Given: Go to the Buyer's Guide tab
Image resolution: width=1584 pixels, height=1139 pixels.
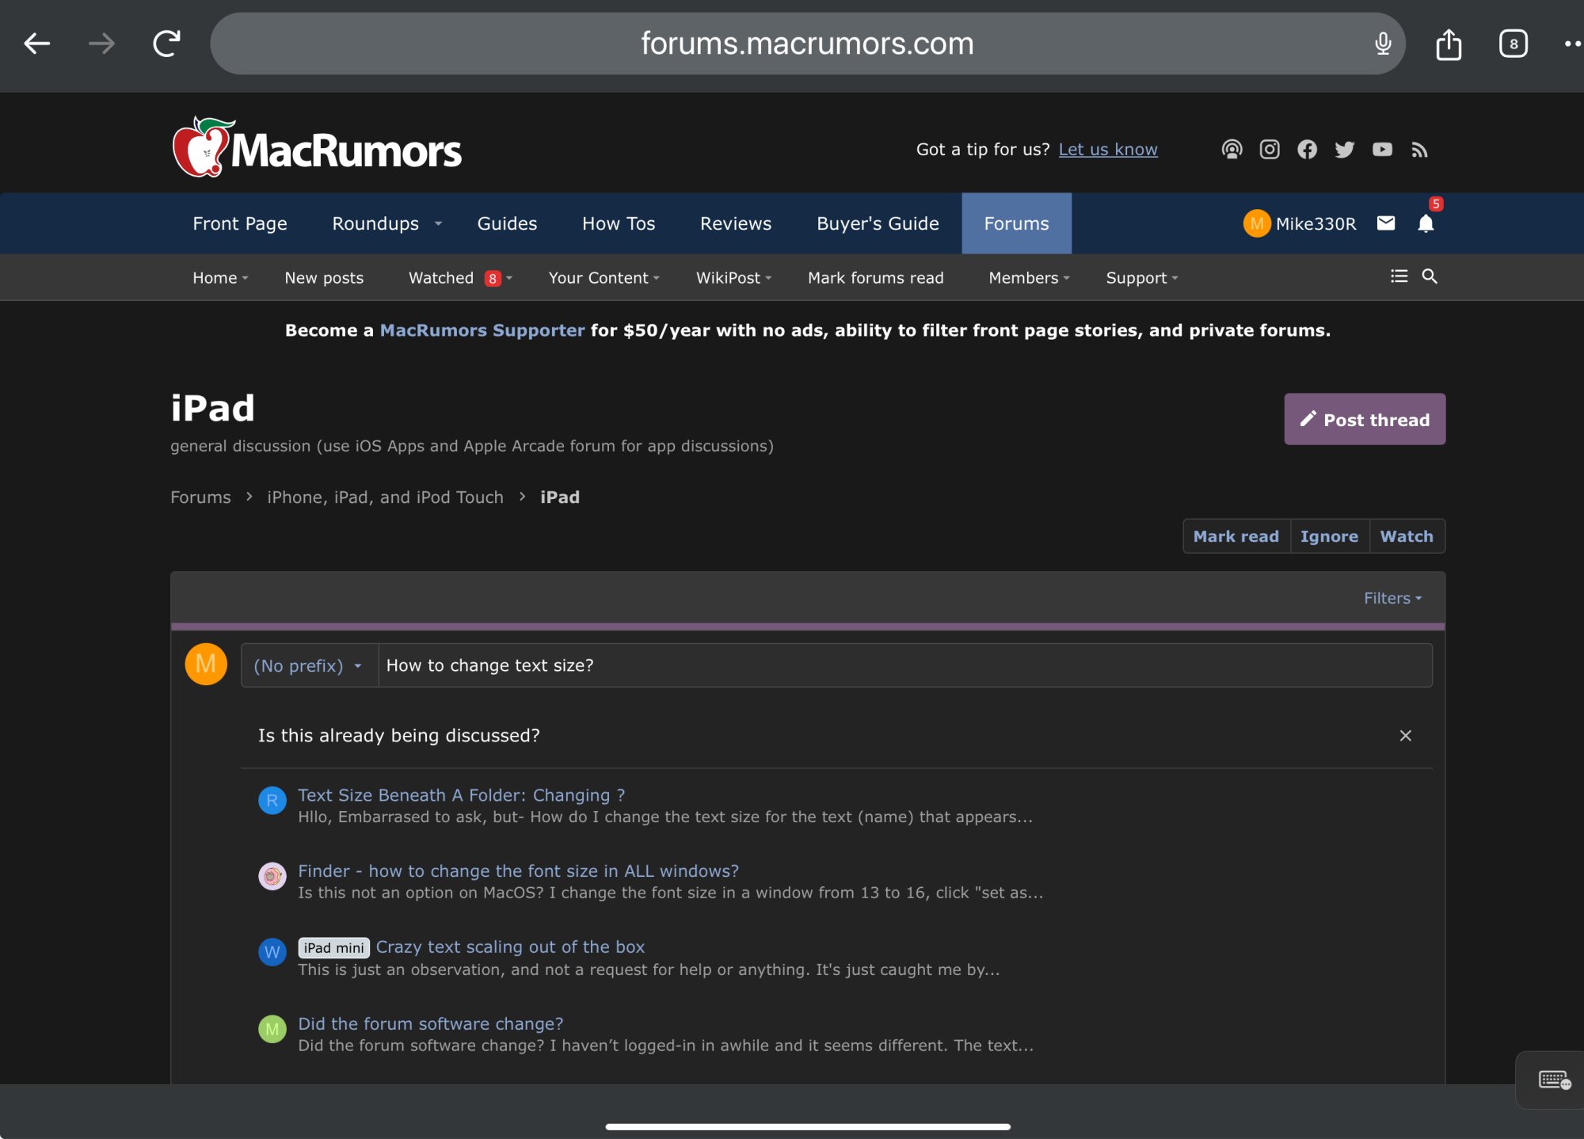Looking at the screenshot, I should tap(878, 223).
